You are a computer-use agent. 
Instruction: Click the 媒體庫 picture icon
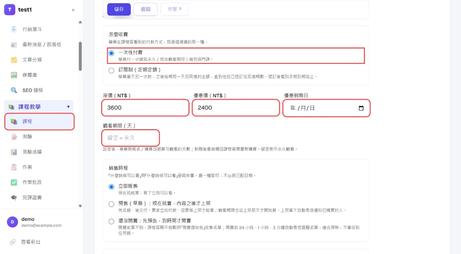(14, 75)
